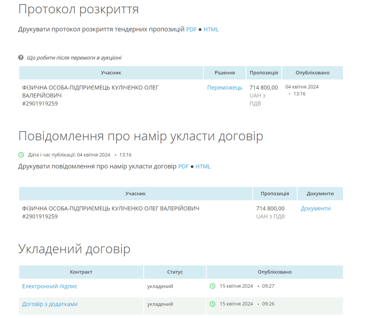This screenshot has width=369, height=318.
Task: Click the Учасник column header
Action: point(111,72)
